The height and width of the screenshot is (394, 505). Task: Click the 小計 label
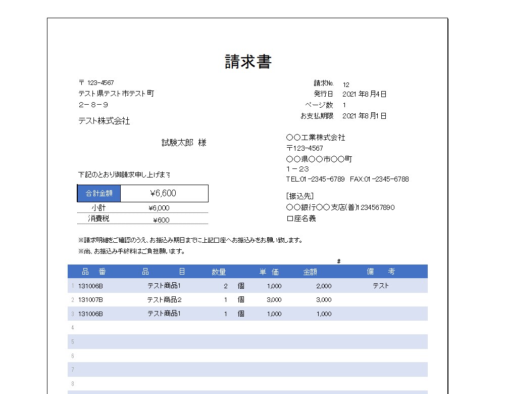pyautogui.click(x=98, y=208)
